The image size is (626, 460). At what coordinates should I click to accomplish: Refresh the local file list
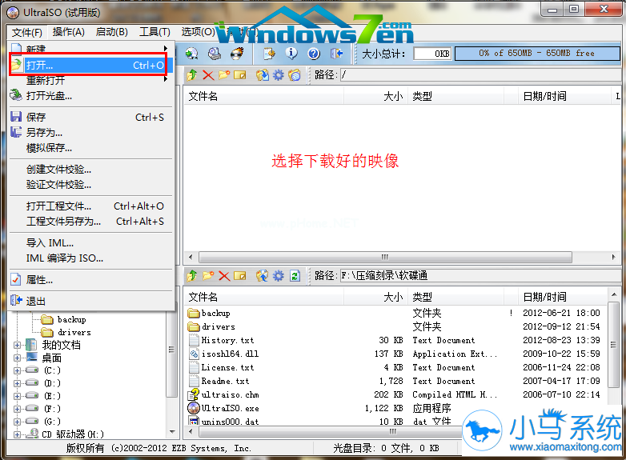(295, 276)
